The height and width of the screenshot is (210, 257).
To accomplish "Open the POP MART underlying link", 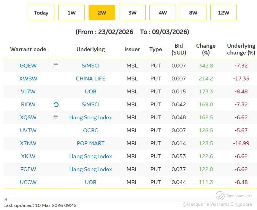I will (90, 143).
